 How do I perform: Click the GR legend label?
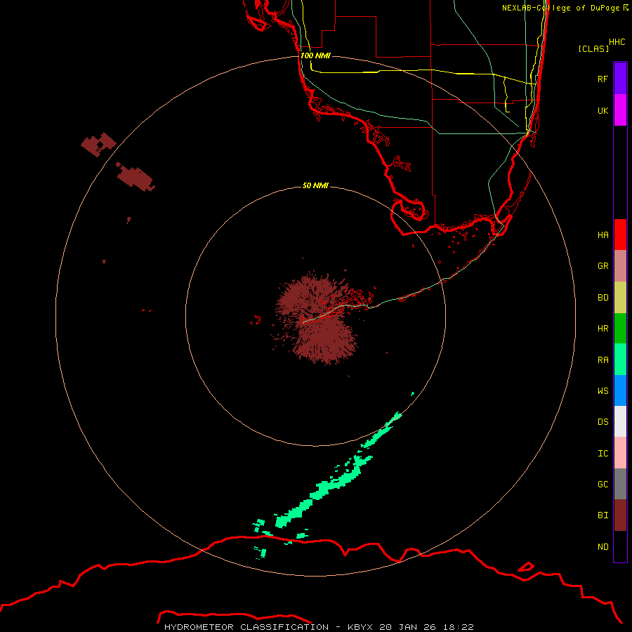(603, 266)
